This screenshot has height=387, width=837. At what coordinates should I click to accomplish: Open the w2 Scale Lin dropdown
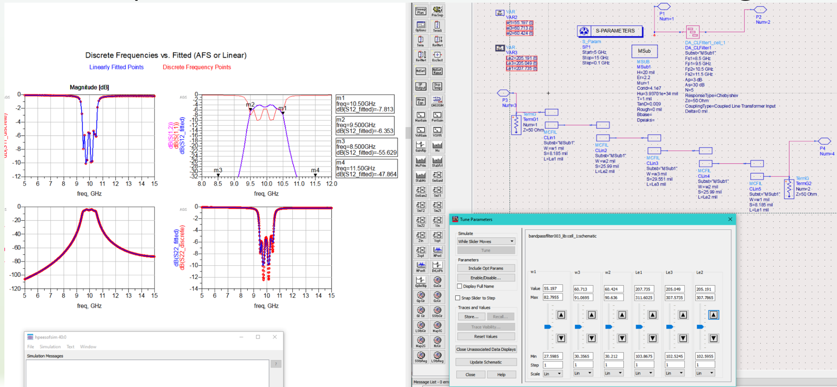(614, 373)
